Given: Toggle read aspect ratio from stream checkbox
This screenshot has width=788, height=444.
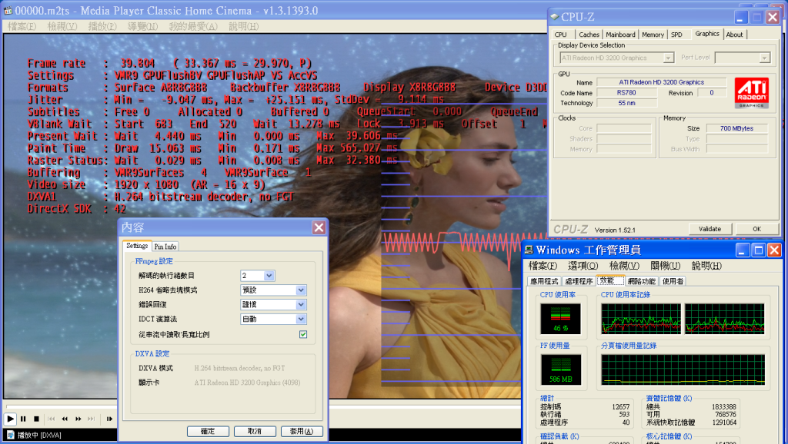Looking at the screenshot, I should click(x=303, y=334).
